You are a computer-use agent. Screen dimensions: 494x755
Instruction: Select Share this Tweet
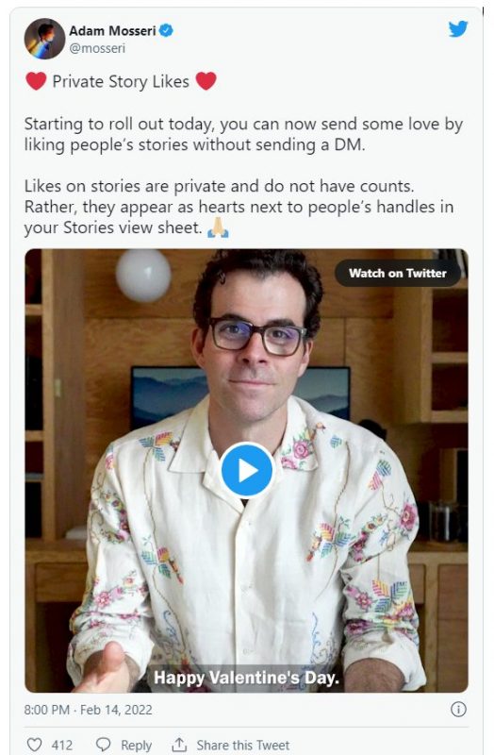point(243,746)
